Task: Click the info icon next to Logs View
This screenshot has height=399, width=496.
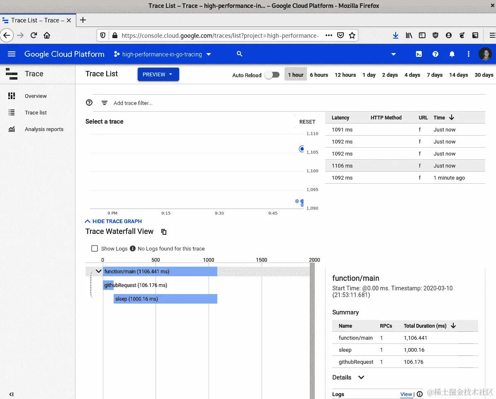Action: [419, 394]
